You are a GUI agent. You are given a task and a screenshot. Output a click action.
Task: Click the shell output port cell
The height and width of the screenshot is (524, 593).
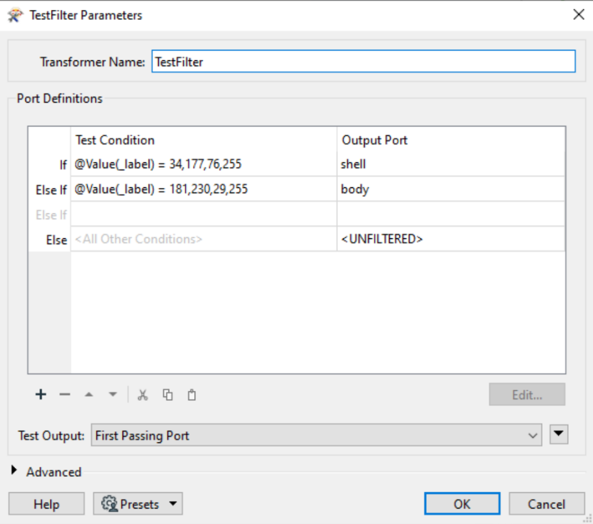pyautogui.click(x=451, y=164)
